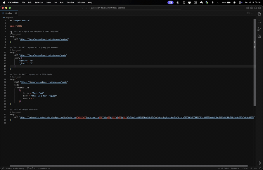Image resolution: width=263 pixels, height=170 pixels.
Task: Run request for Test 1 Simple GET
Action: [15, 34]
